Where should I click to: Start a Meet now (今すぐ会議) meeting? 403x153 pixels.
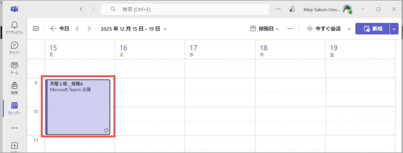point(324,29)
